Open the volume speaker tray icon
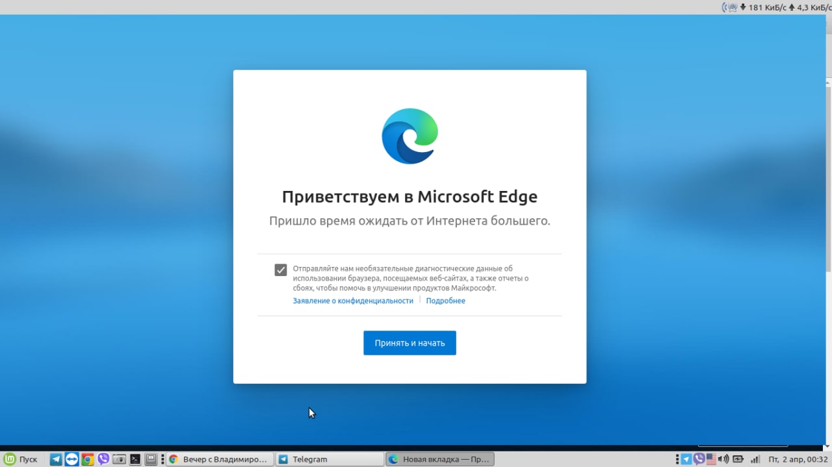Screen dimensions: 832x467 tap(723, 459)
